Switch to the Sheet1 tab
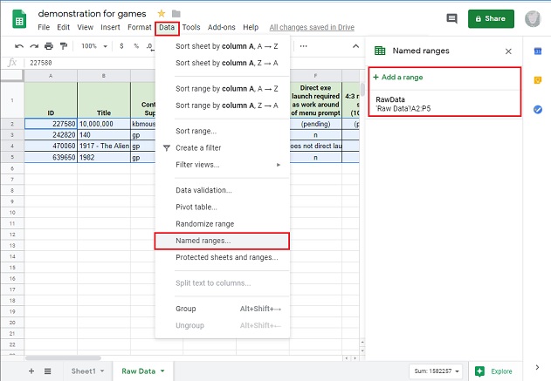Viewport: 551px width, 381px height. [83, 371]
